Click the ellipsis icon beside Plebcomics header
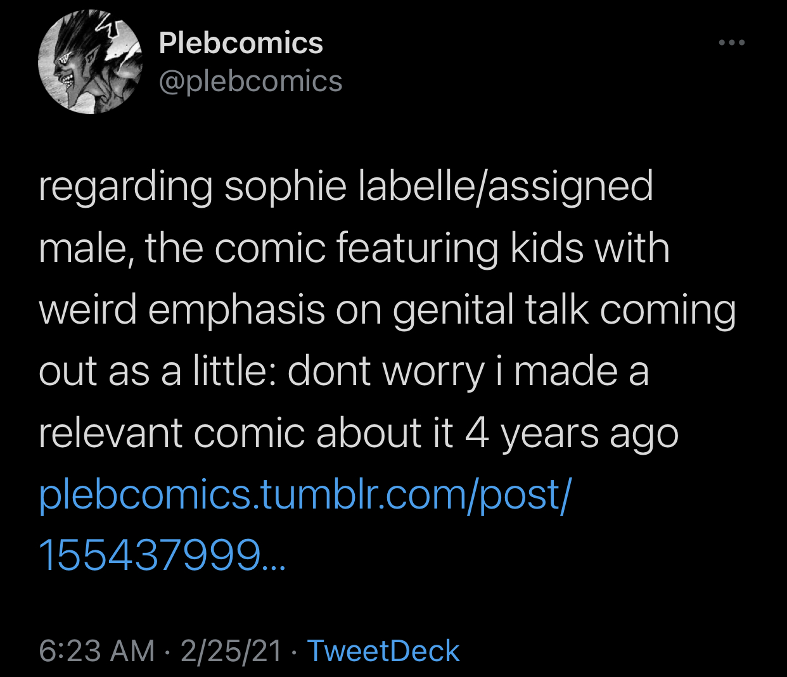The height and width of the screenshot is (677, 787). (732, 43)
